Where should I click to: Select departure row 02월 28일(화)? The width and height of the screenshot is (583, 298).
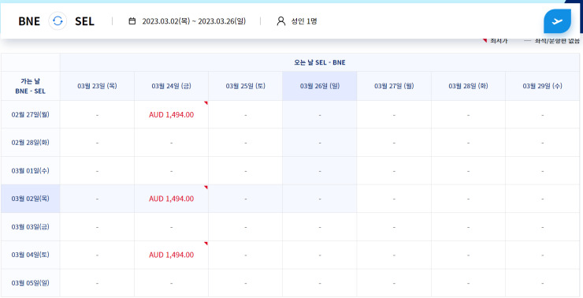point(31,143)
